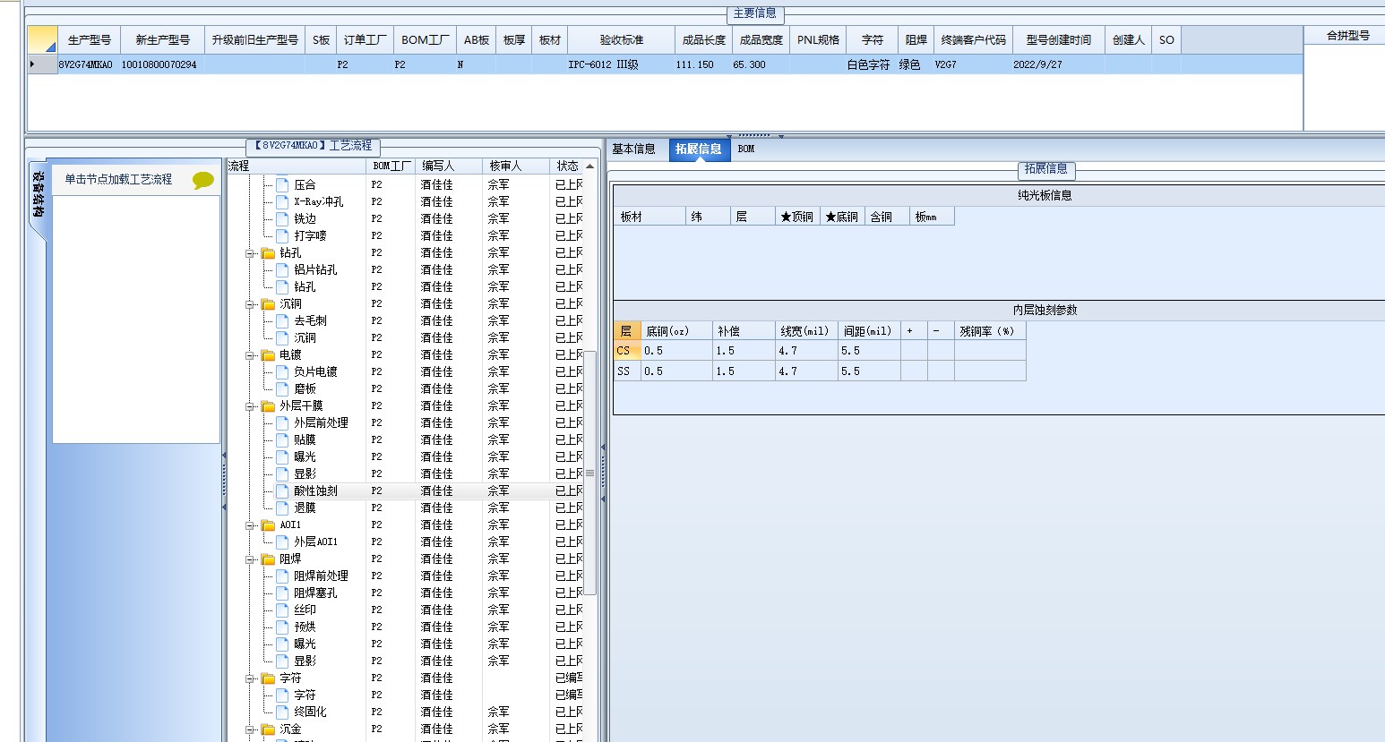1385x742 pixels.
Task: Click the folder icon for 沉铜
Action: tap(268, 304)
